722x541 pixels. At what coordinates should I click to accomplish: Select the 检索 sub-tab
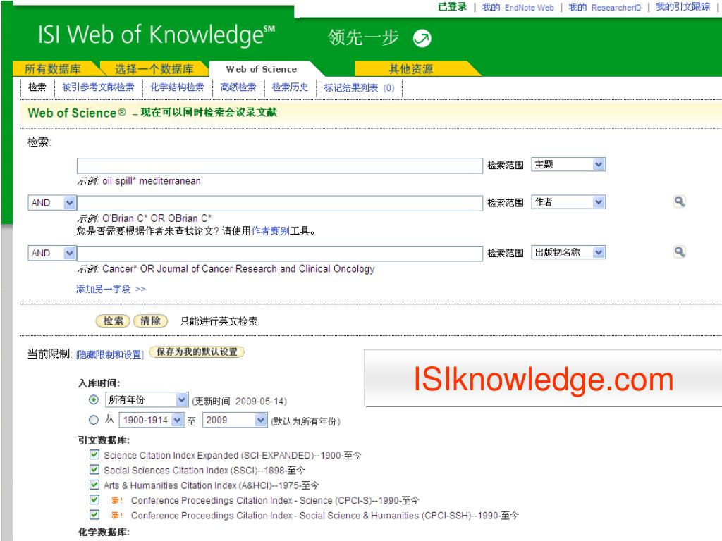(37, 87)
